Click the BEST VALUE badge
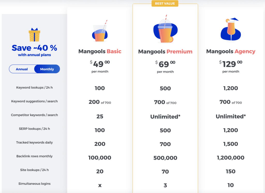This screenshot has height=193, width=265. (x=165, y=4)
